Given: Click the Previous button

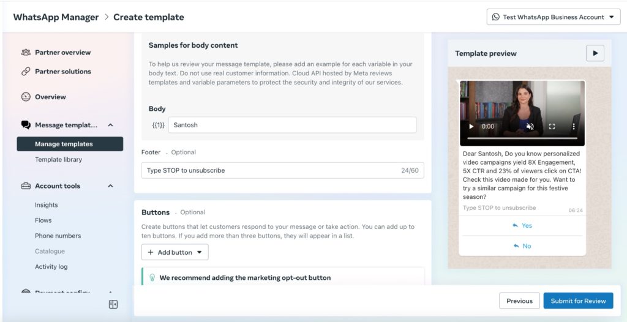Looking at the screenshot, I should (519, 301).
